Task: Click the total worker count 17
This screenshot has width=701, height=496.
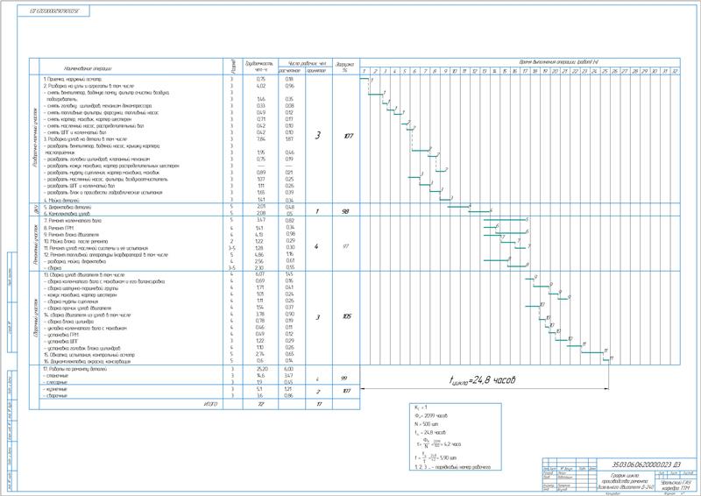Action: pyautogui.click(x=318, y=404)
